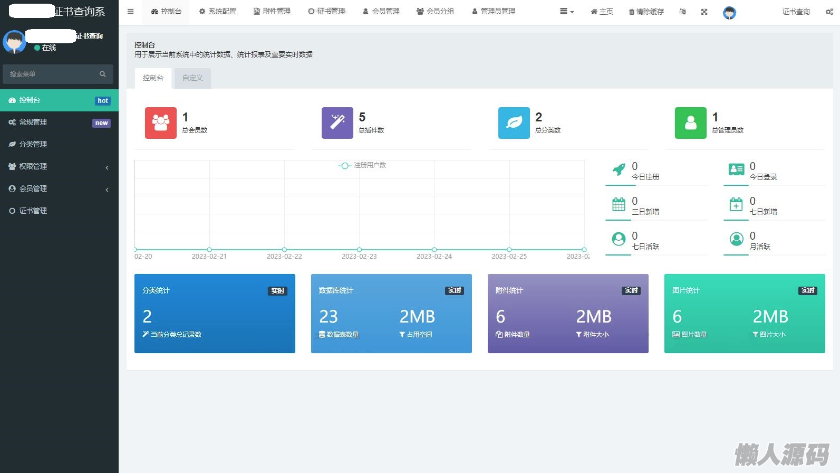Toggle 注册用户数 legend in the chart

click(x=363, y=165)
